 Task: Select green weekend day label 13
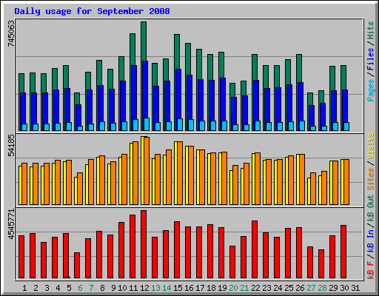[x=155, y=288]
